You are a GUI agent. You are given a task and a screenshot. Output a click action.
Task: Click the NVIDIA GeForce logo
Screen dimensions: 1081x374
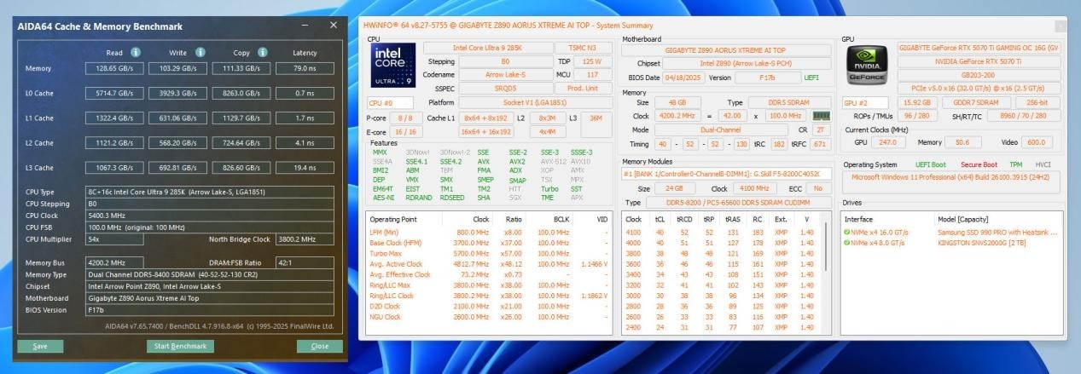(x=867, y=66)
